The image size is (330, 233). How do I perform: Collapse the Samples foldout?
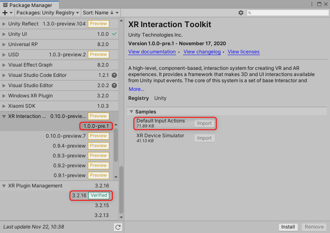131,112
